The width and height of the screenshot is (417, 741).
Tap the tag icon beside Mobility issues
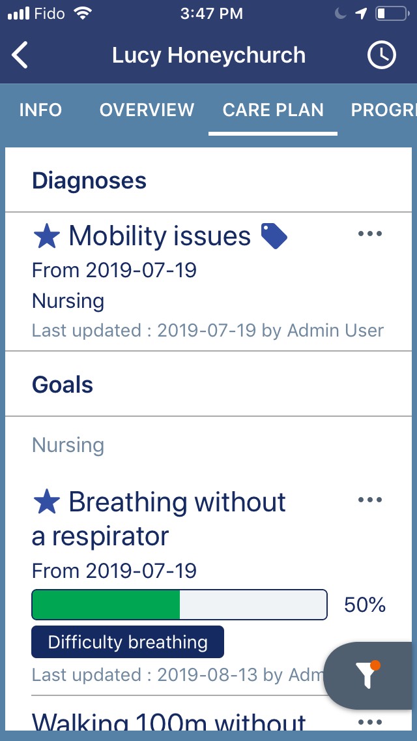pos(274,235)
